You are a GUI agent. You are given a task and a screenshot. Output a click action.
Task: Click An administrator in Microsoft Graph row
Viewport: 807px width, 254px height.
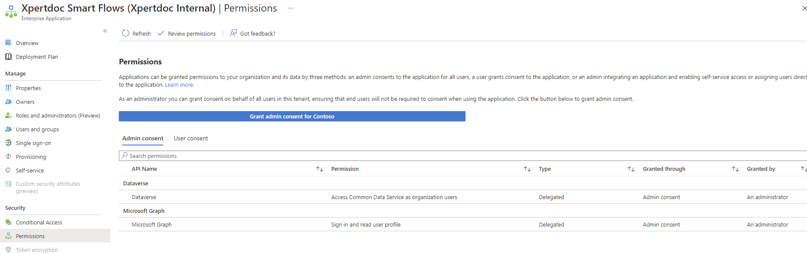pyautogui.click(x=768, y=224)
